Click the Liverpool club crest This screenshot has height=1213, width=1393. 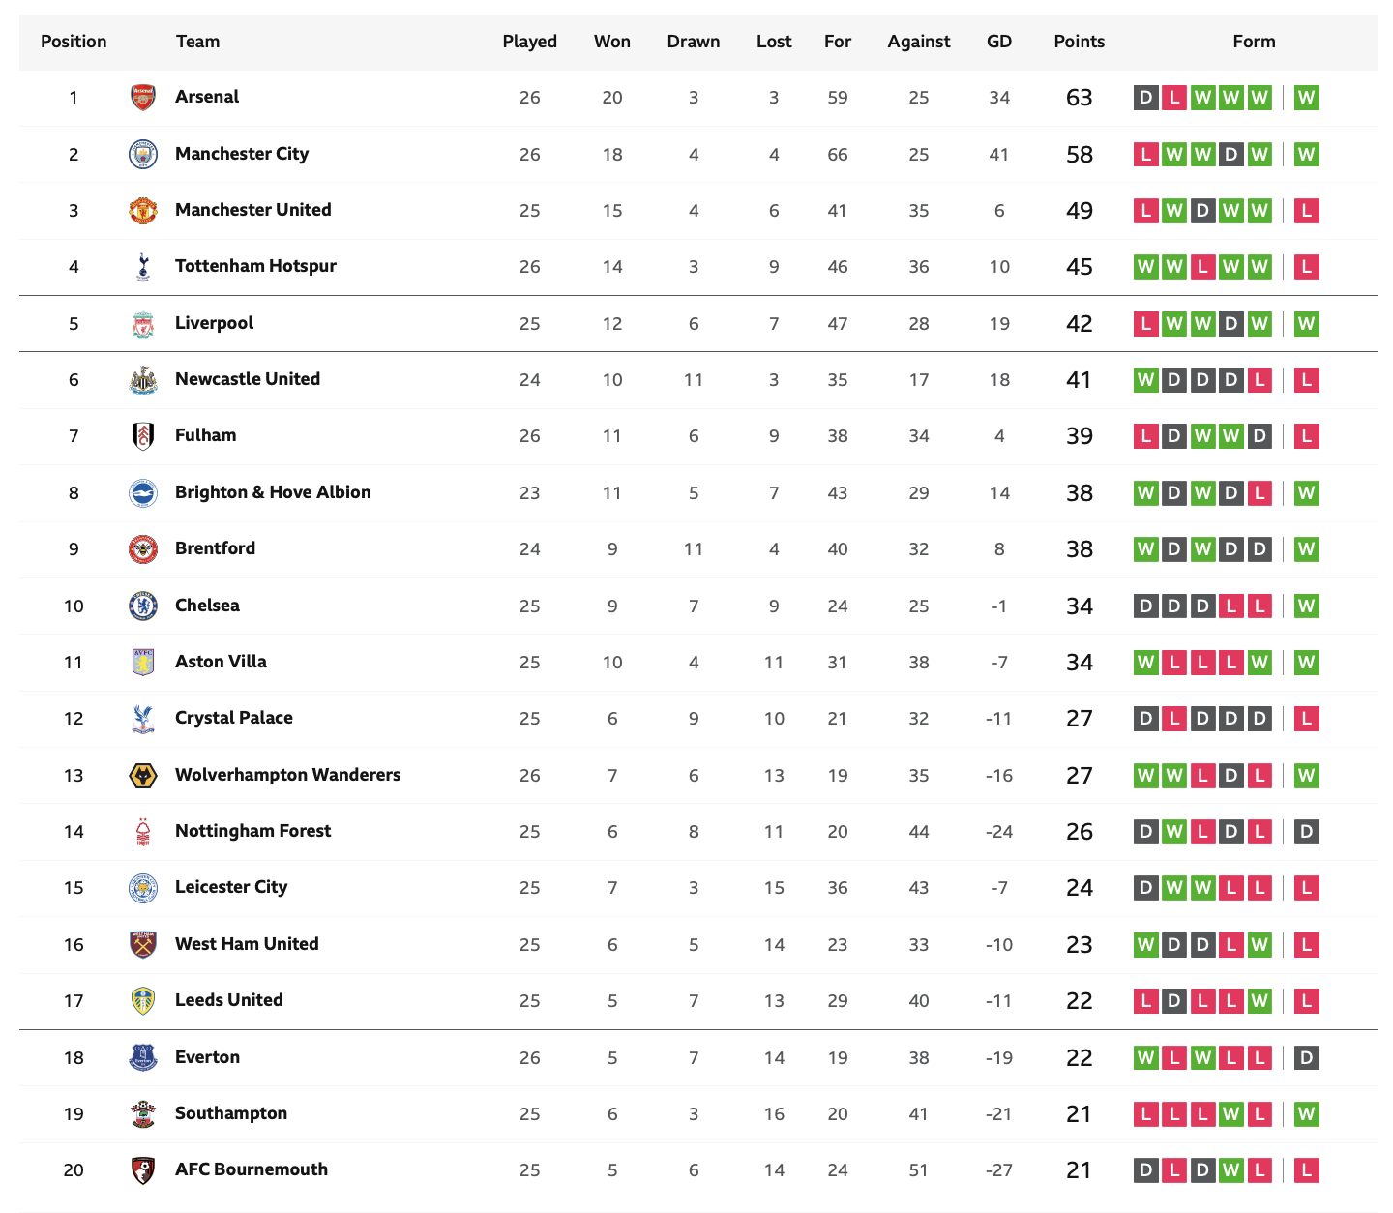[143, 323]
